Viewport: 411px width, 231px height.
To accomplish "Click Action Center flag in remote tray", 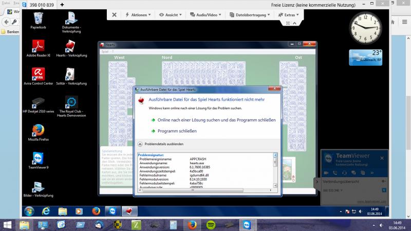I will pyautogui.click(x=347, y=211).
